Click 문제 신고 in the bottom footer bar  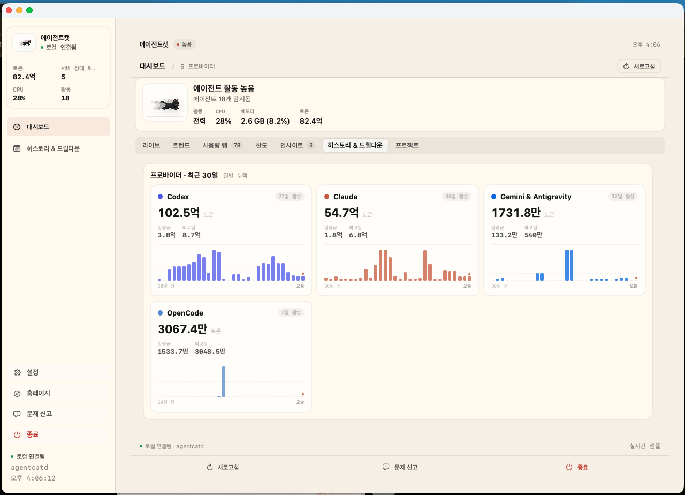click(x=400, y=467)
